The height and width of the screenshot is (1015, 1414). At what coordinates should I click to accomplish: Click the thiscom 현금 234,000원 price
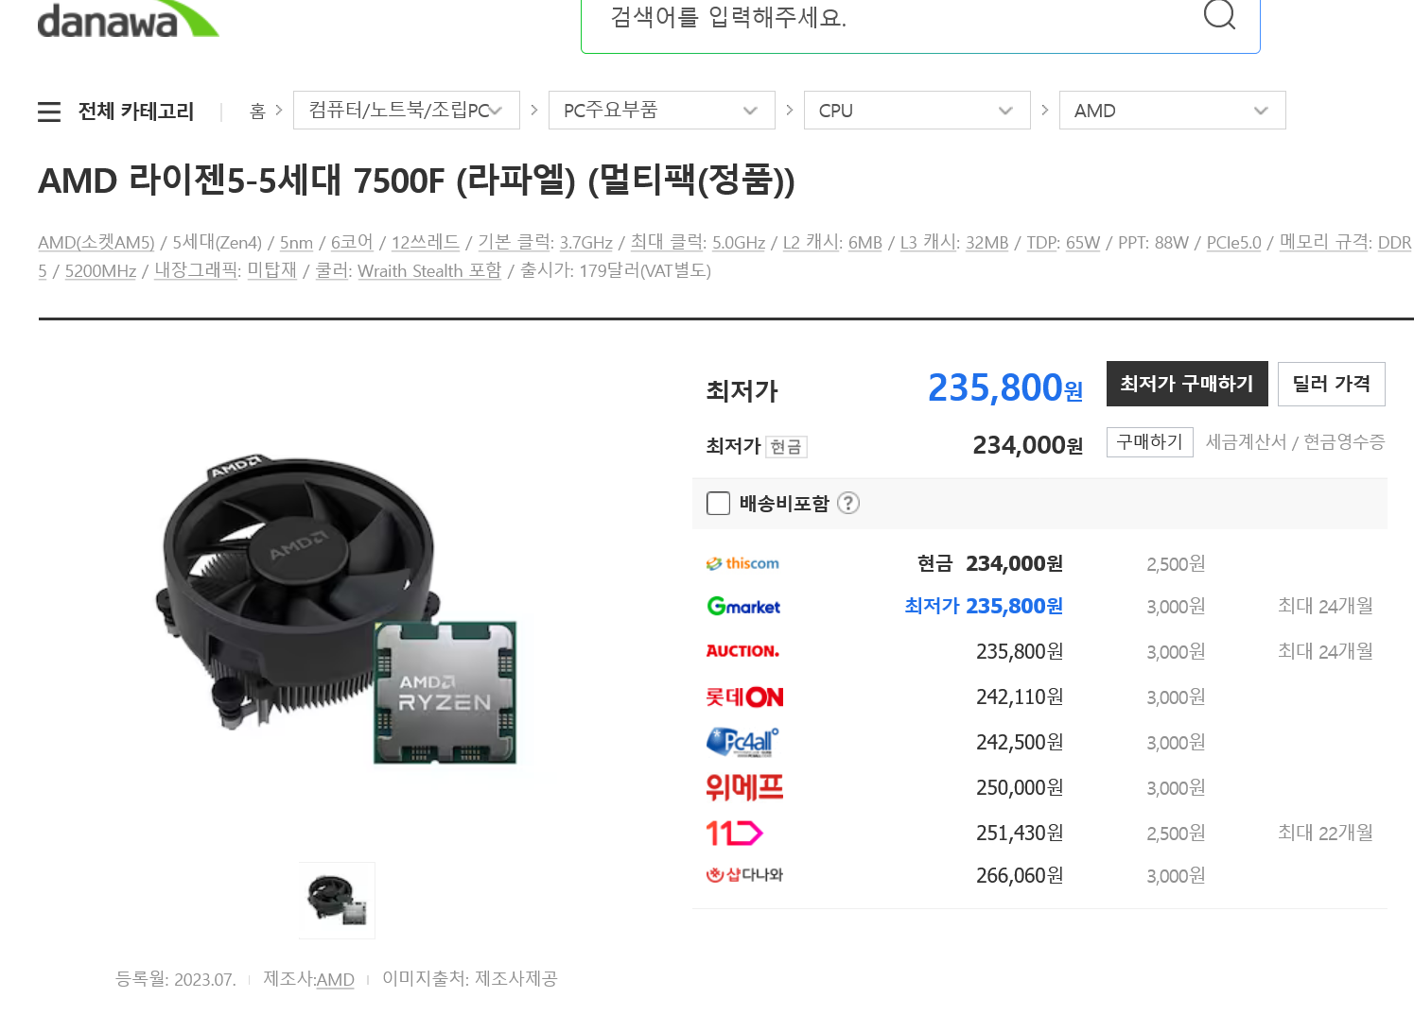pos(990,564)
